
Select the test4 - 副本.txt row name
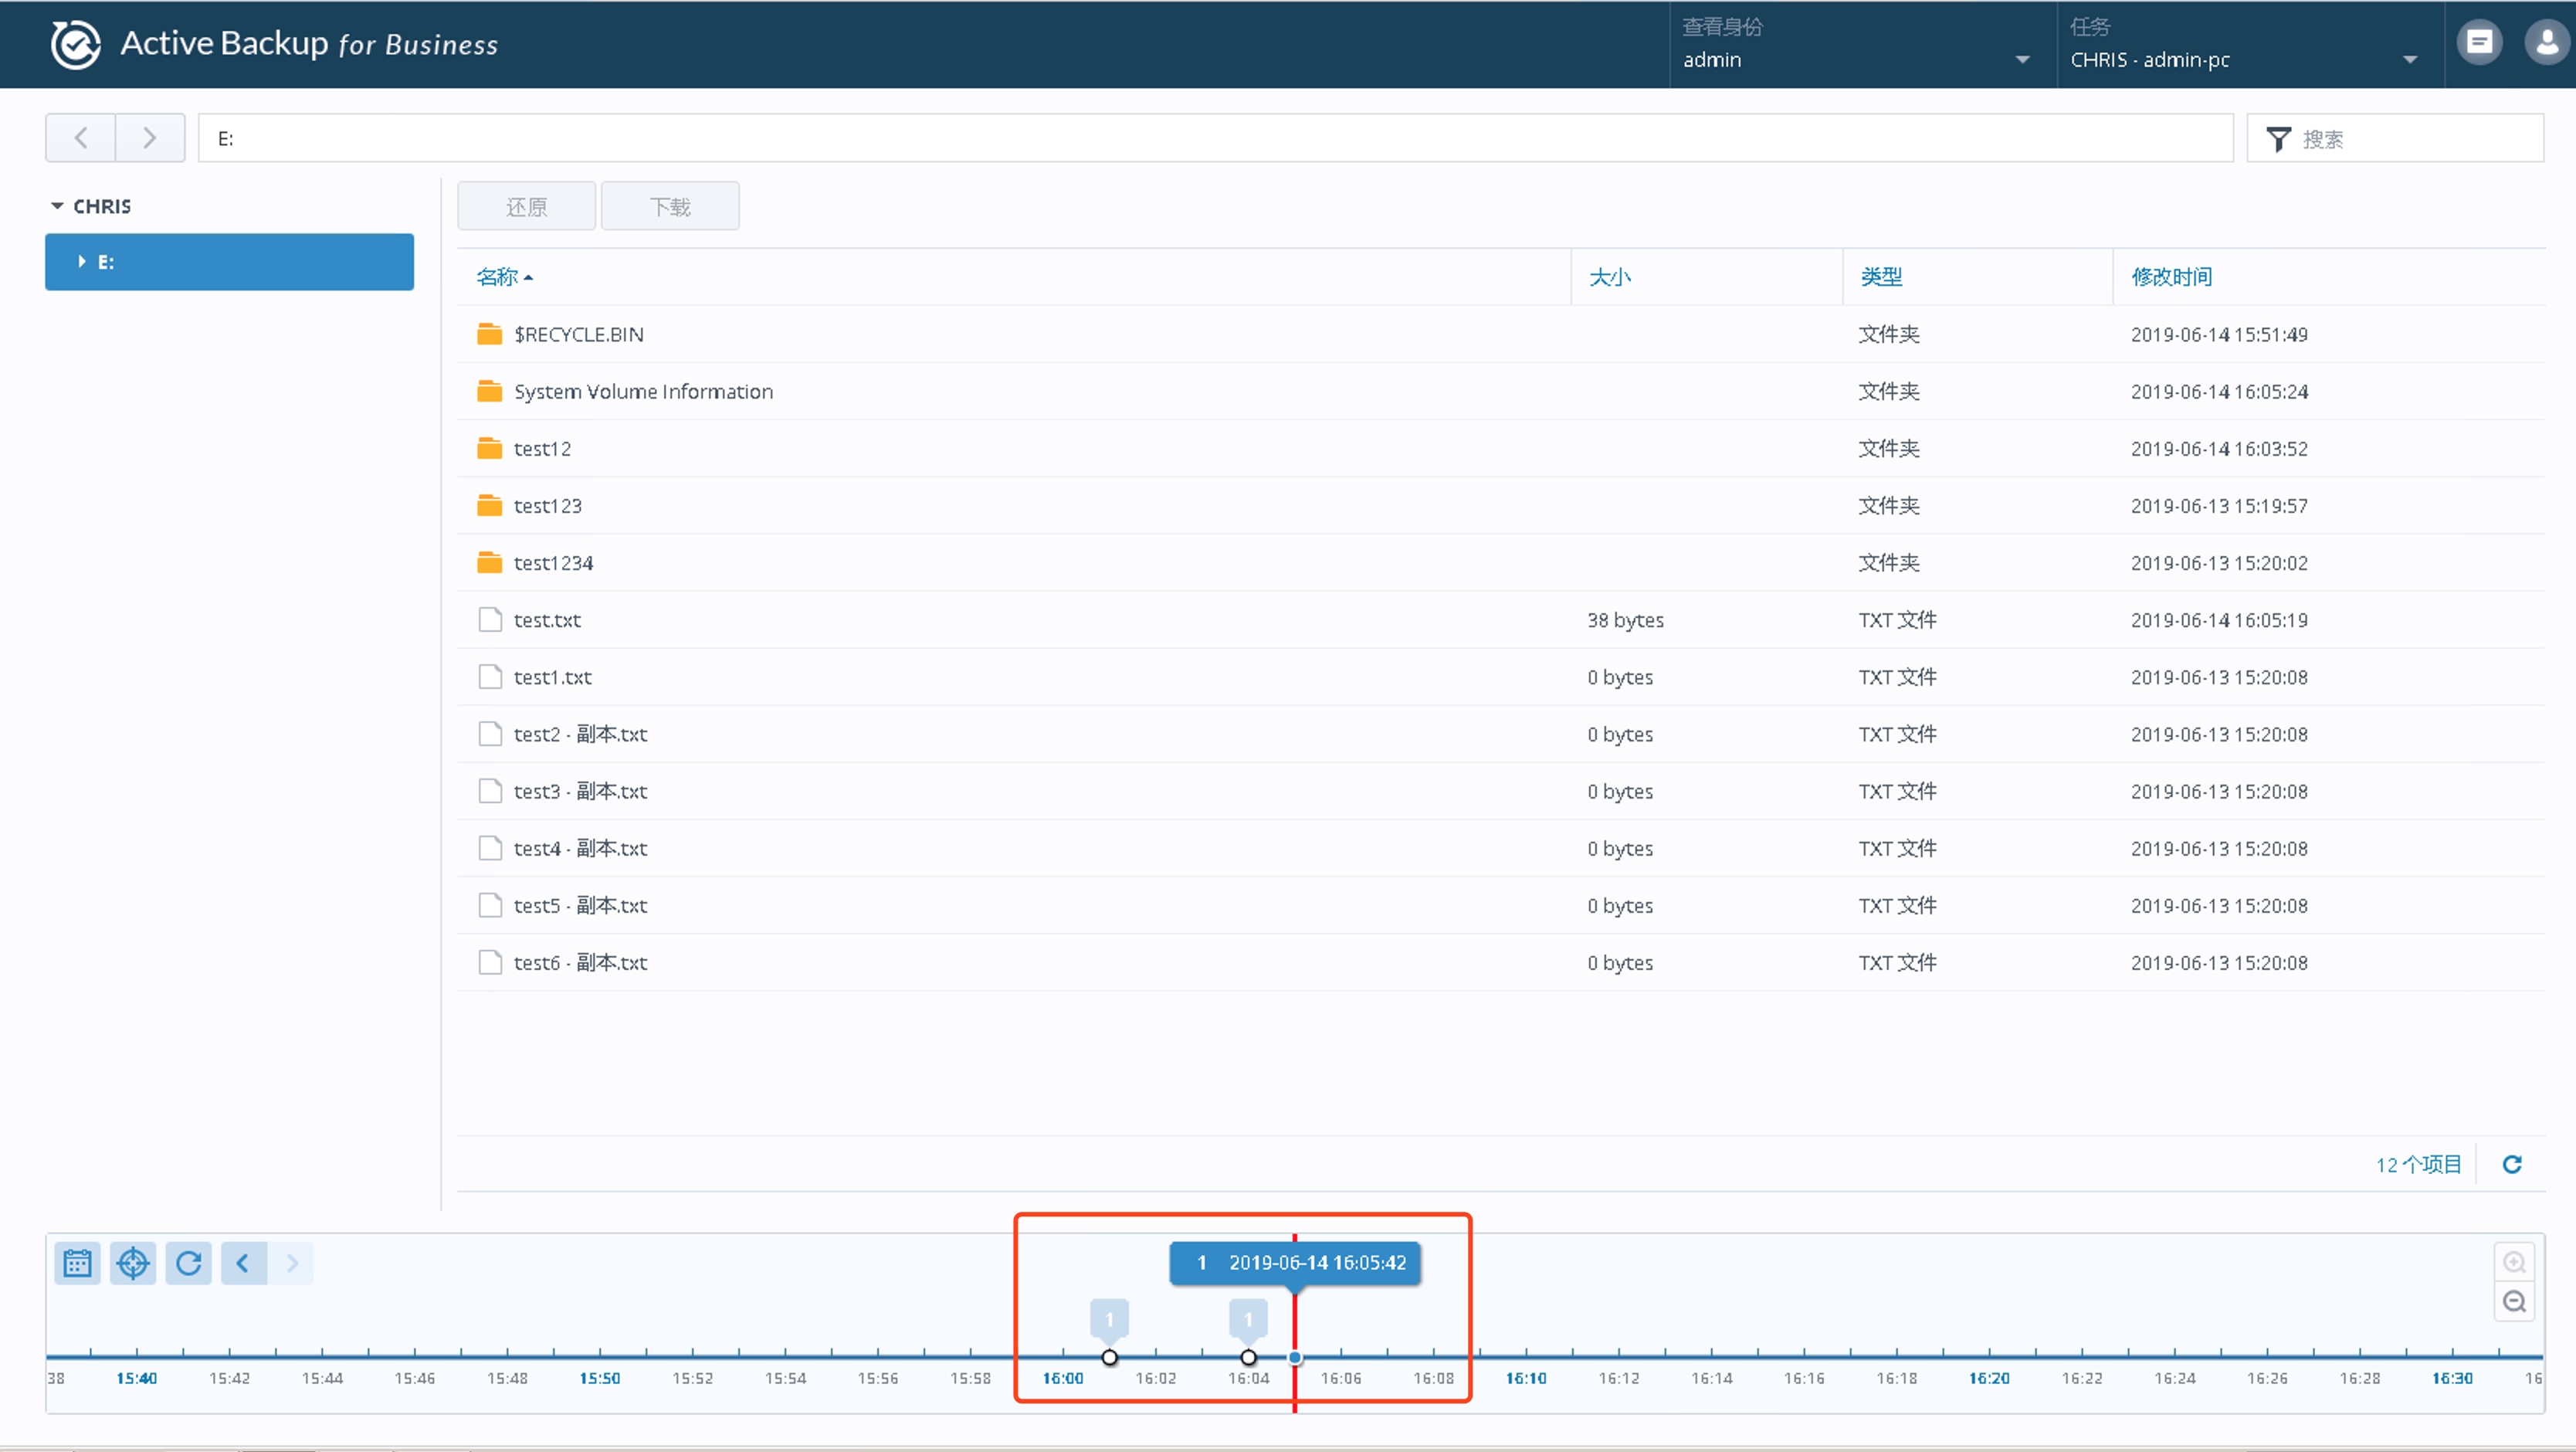[580, 848]
